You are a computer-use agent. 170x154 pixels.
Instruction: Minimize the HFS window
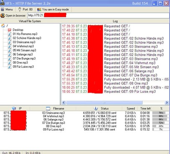pos(154,3)
